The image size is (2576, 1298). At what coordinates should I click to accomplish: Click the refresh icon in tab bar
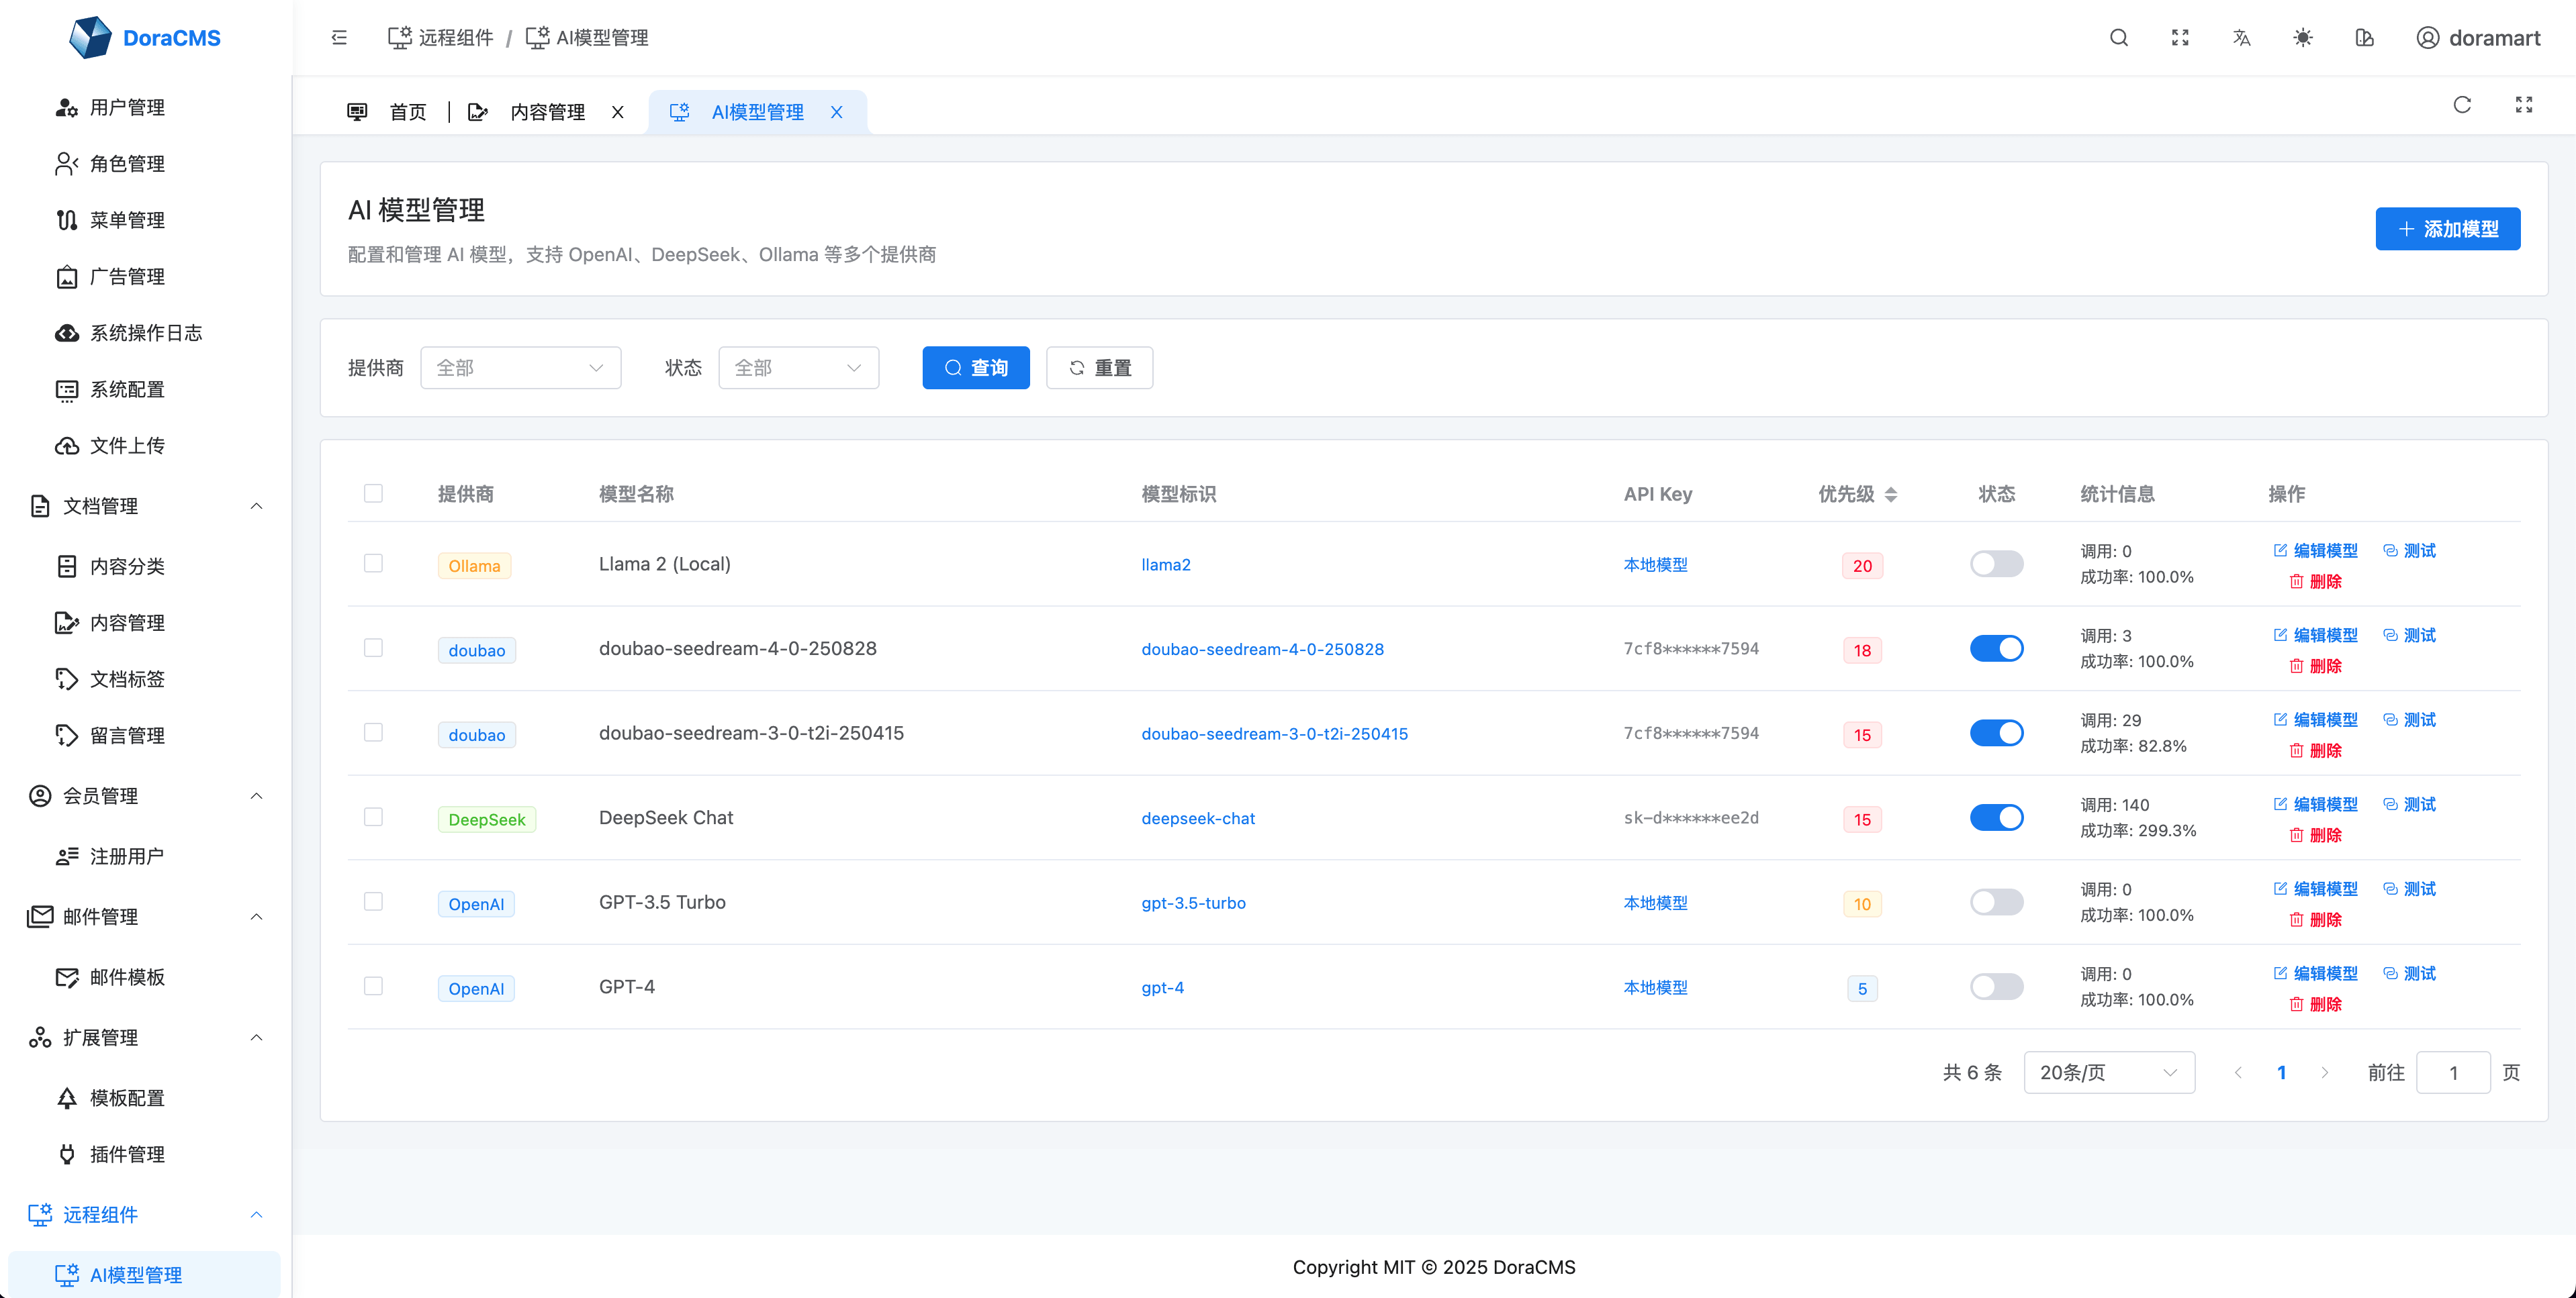coord(2462,105)
